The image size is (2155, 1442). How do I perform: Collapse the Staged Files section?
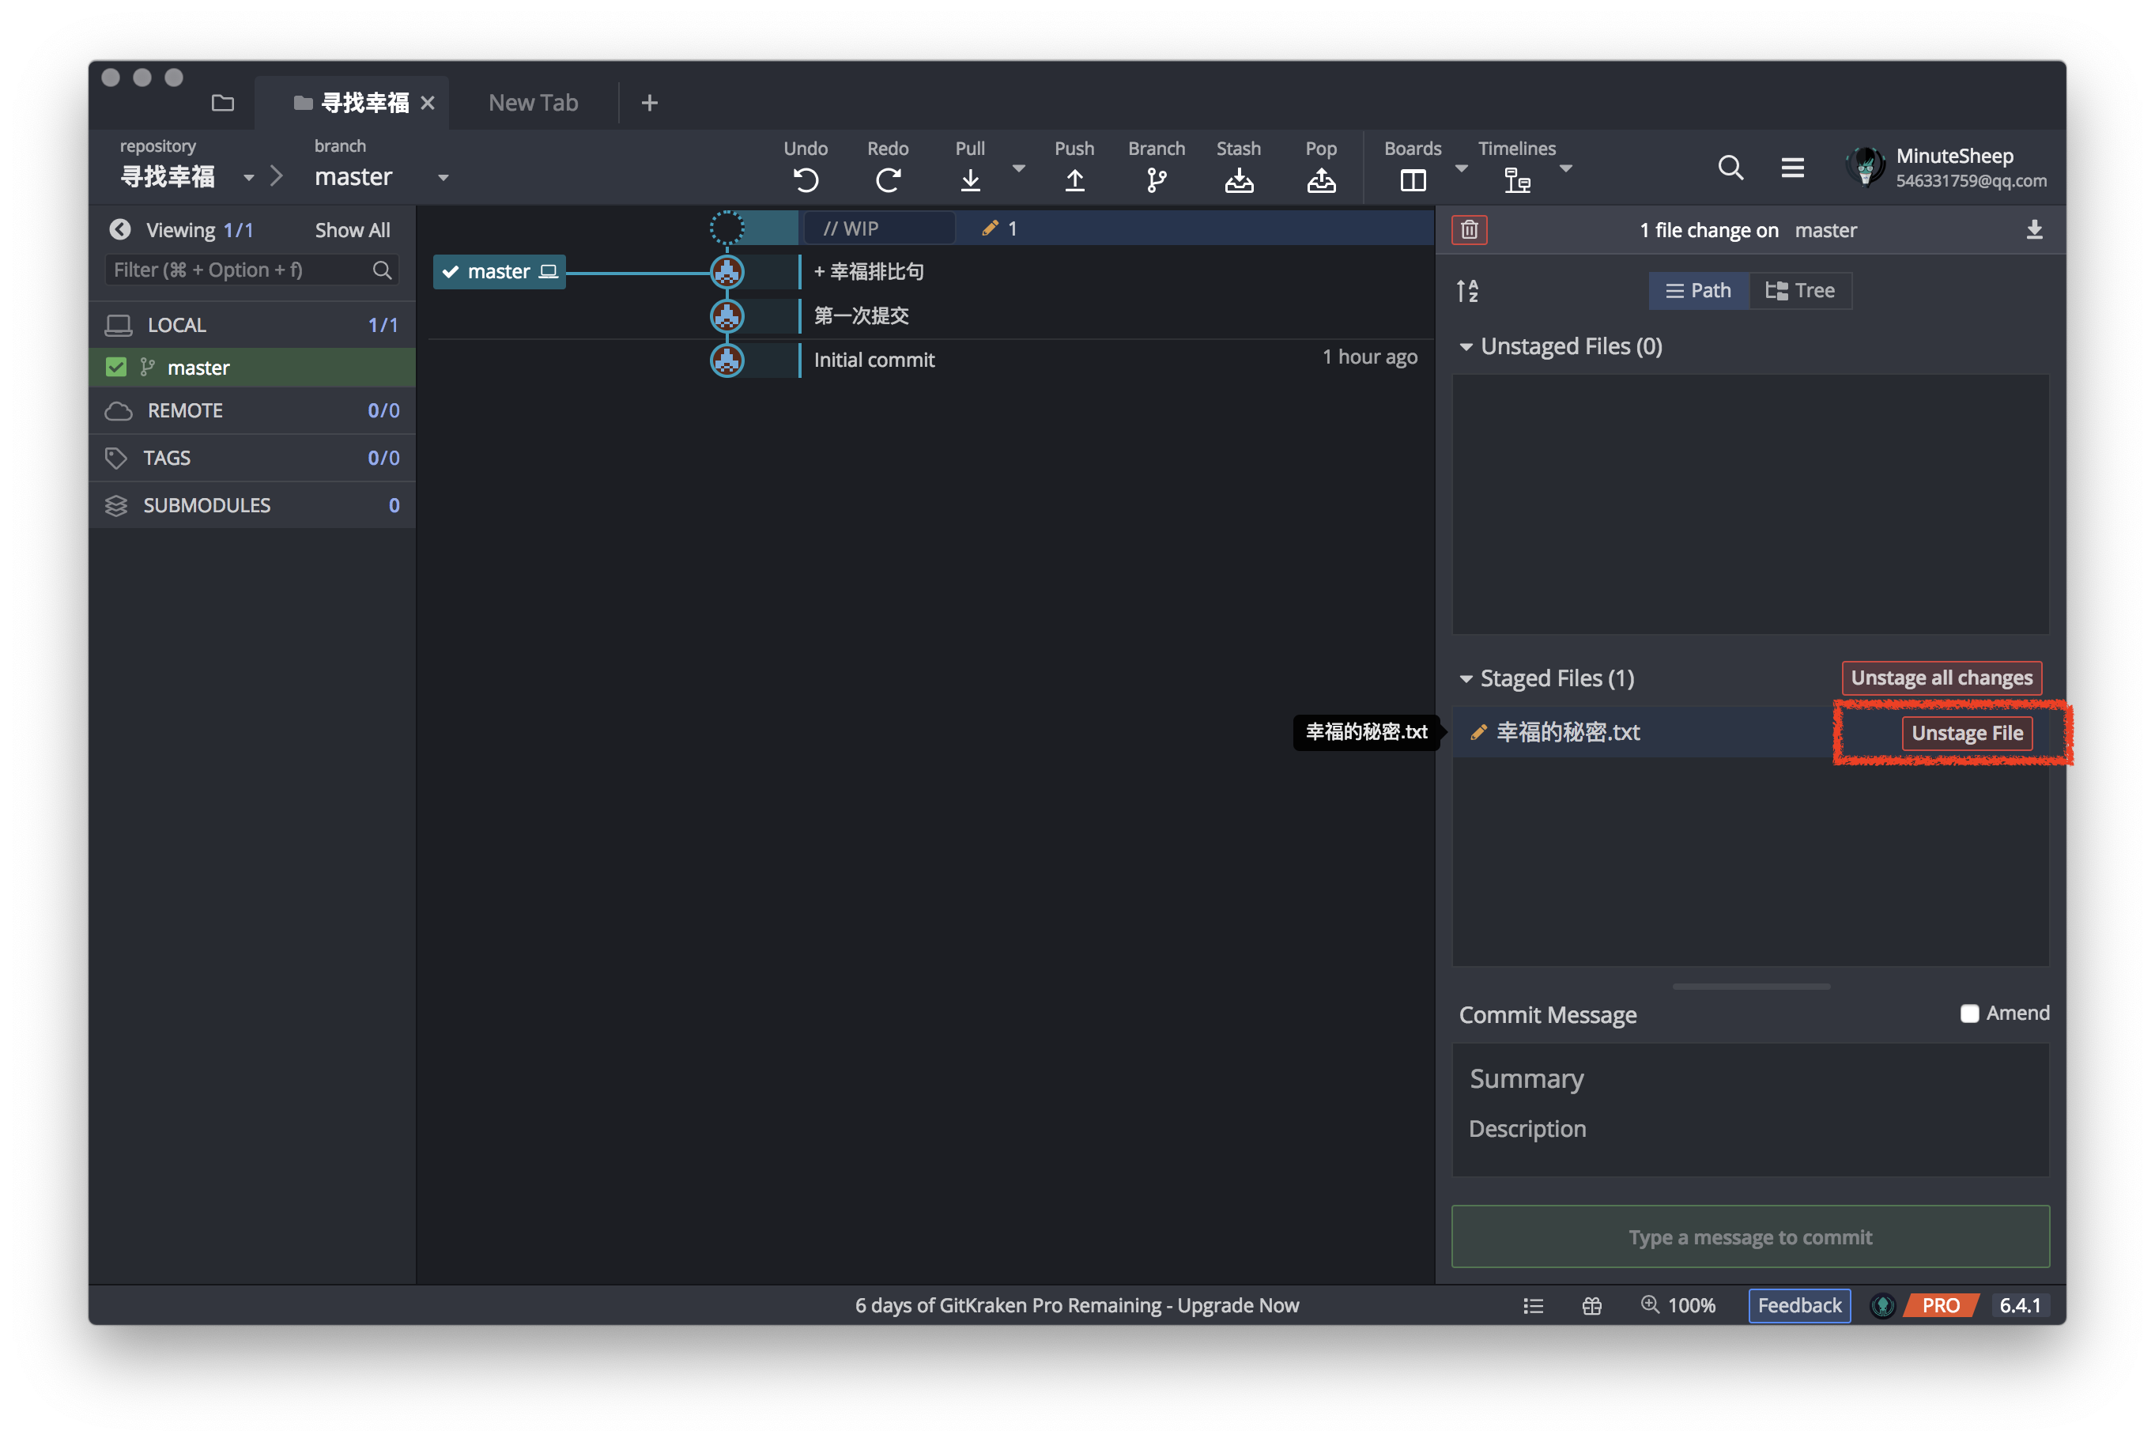[x=1466, y=678]
